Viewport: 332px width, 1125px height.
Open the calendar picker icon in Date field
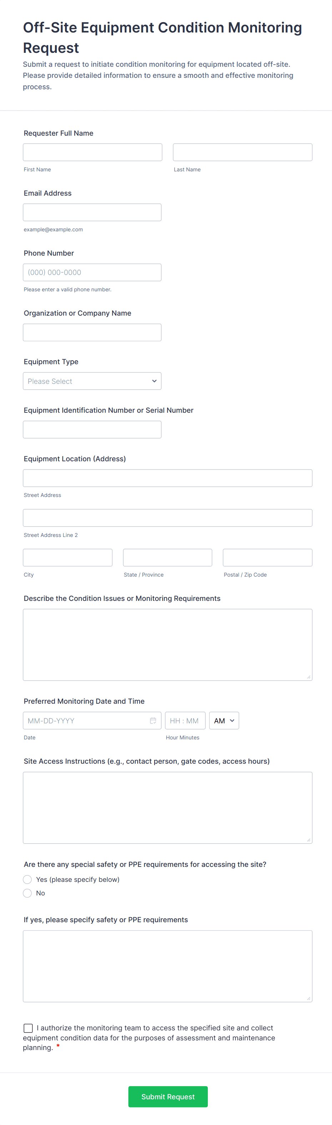153,720
